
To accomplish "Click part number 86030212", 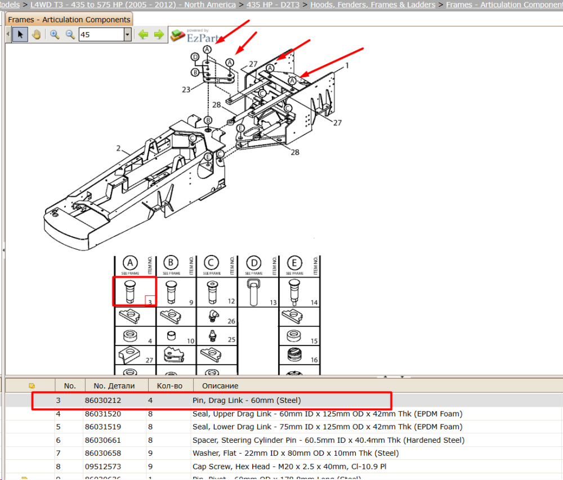I will pyautogui.click(x=103, y=400).
